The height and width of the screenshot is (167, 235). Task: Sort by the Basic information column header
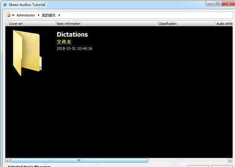point(107,24)
